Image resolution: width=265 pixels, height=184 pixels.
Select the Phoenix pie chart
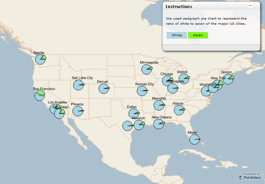[78, 111]
